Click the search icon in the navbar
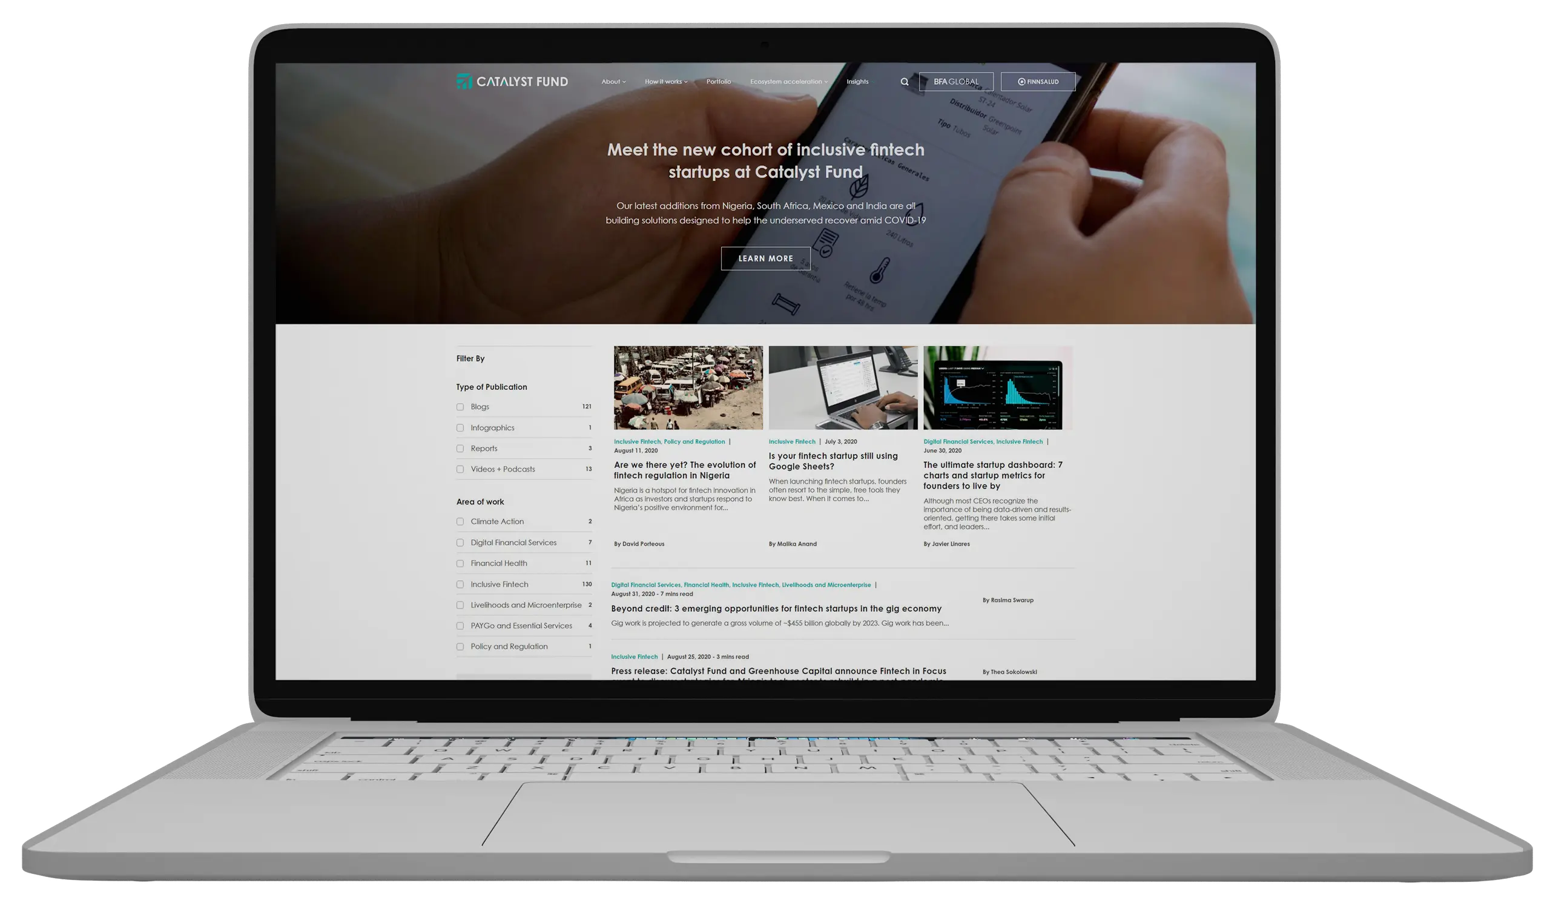The image size is (1550, 903). point(903,80)
